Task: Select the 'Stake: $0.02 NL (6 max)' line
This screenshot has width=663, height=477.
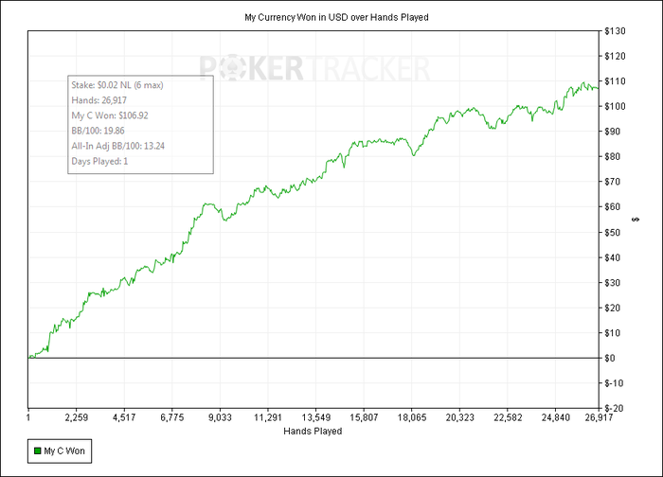Action: tap(117, 85)
